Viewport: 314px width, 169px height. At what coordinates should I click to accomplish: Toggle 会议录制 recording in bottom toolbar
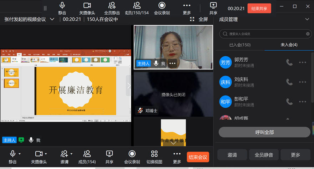[x=132, y=154]
